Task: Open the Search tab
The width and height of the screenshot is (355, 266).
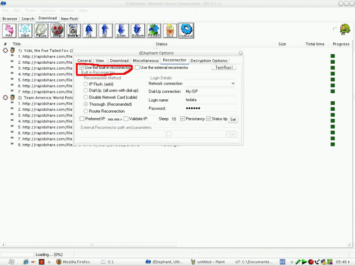Action: pos(28,18)
